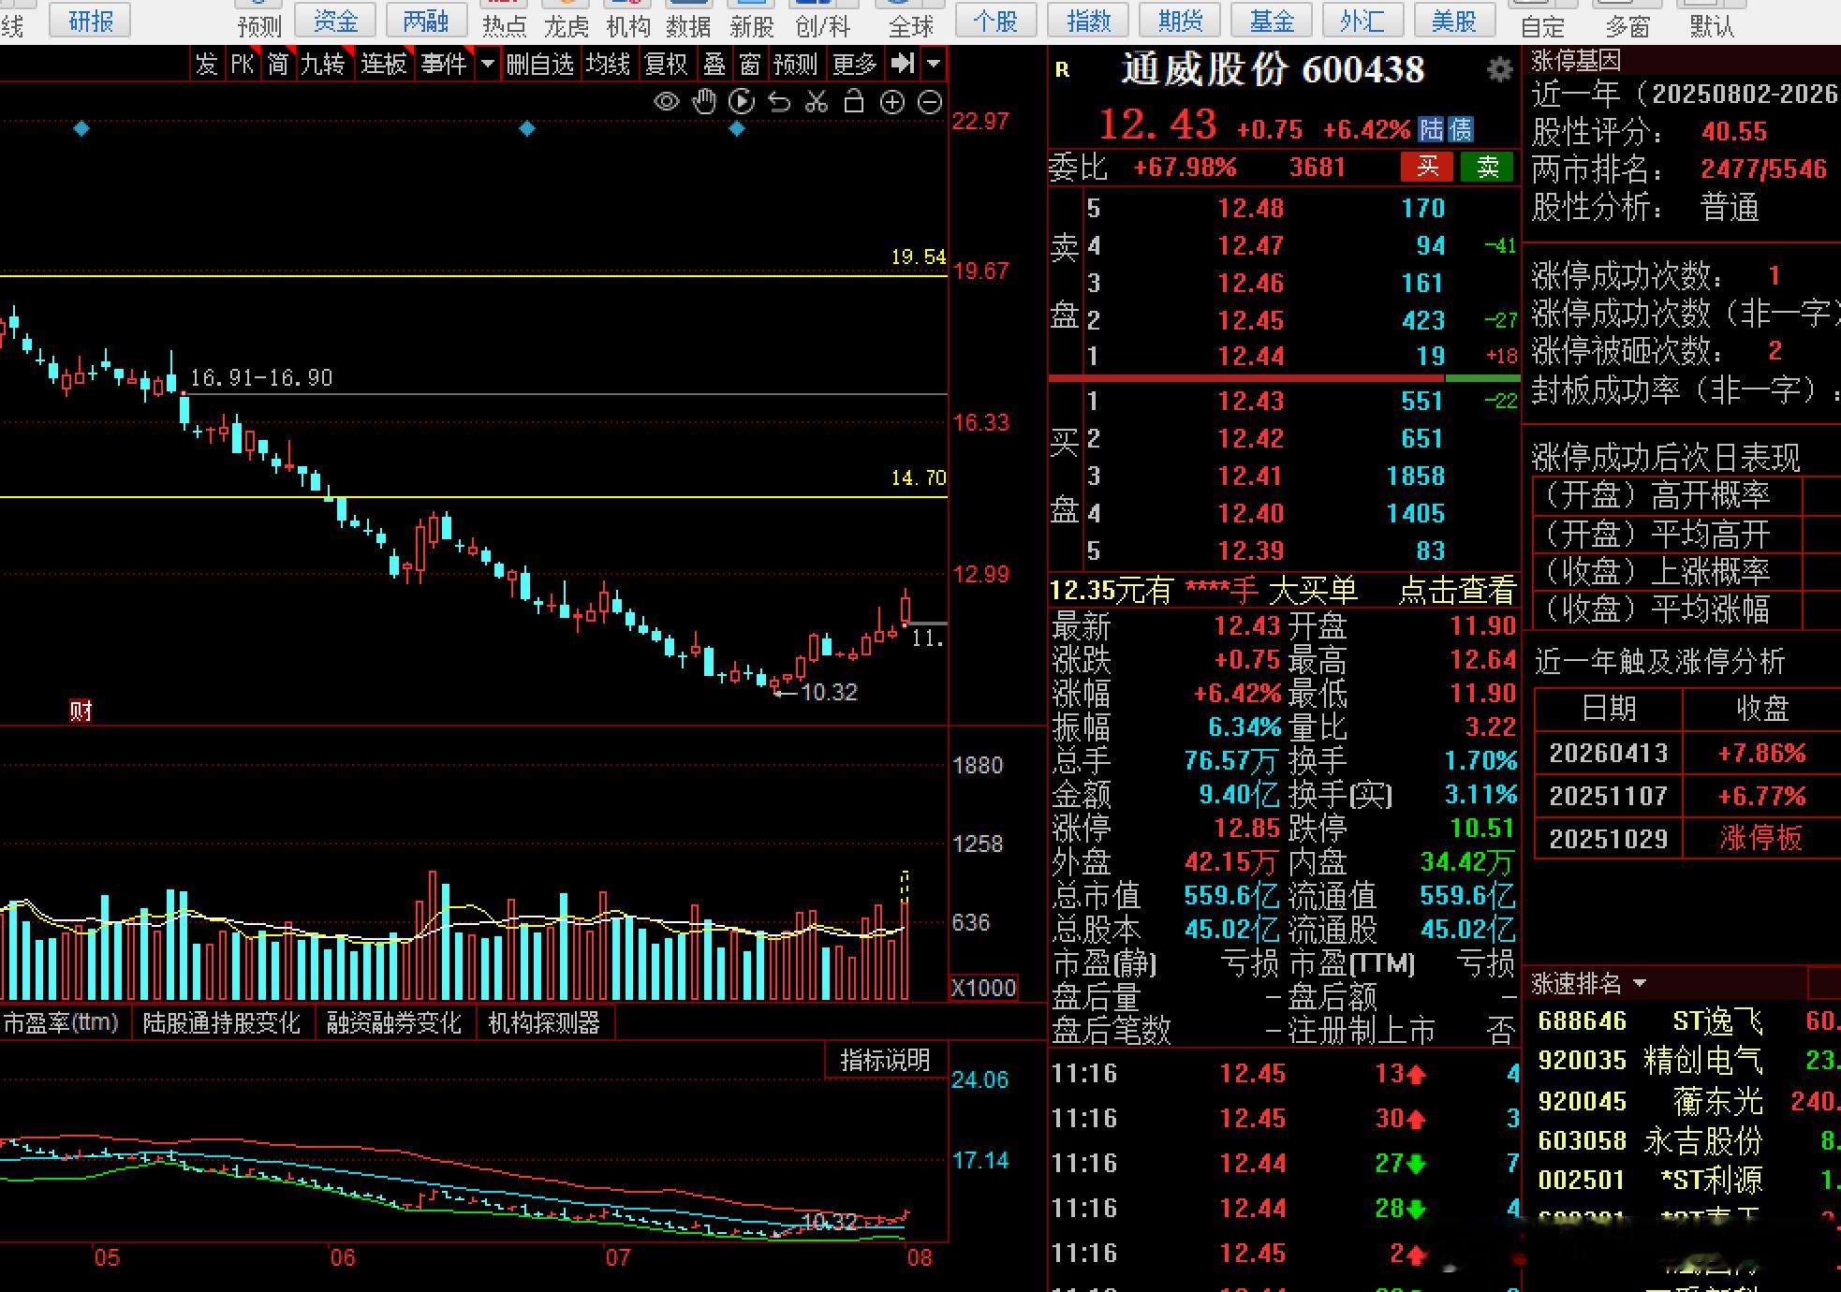Zoom out with the minus circle icon
1841x1292 pixels.
coord(930,102)
